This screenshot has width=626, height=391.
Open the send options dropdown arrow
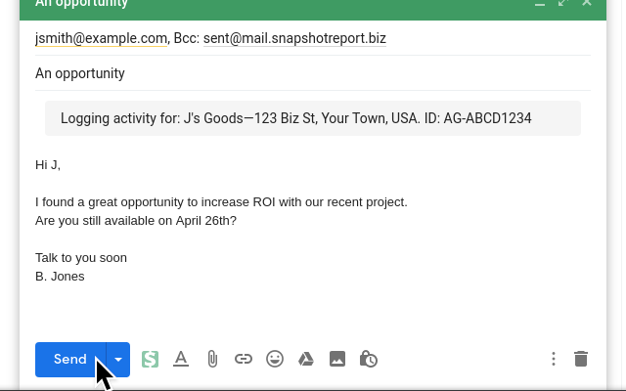click(x=118, y=360)
